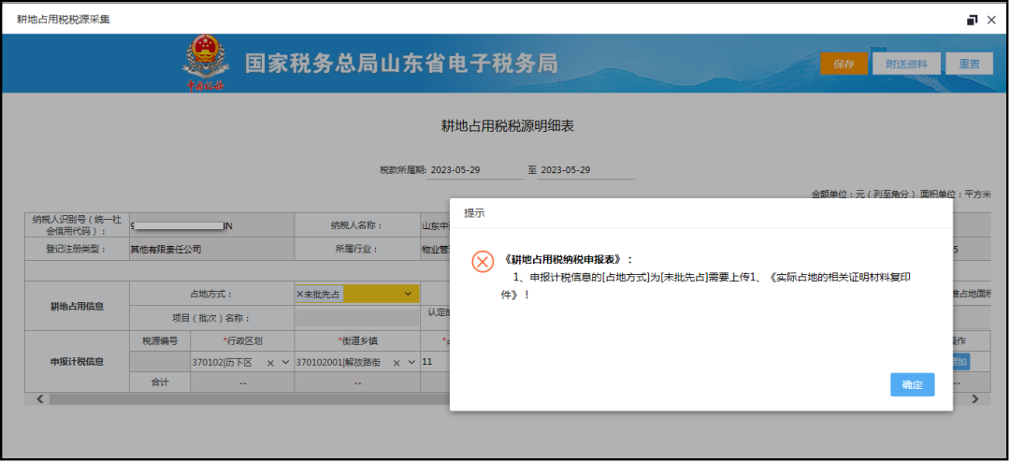This screenshot has width=1010, height=462.
Task: Click the 税款所属期 label
Action: pos(403,171)
